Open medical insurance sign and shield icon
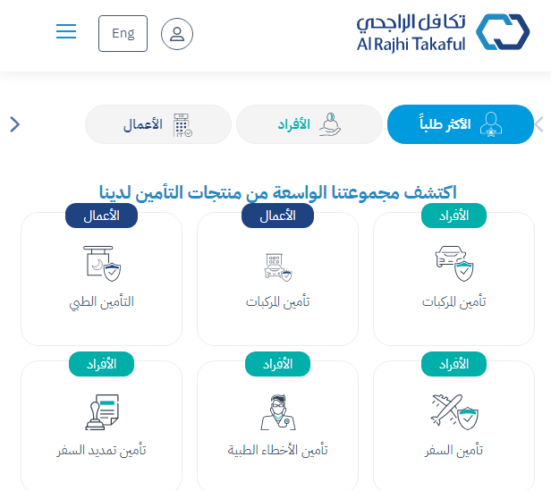This screenshot has height=491, width=551. (x=102, y=263)
